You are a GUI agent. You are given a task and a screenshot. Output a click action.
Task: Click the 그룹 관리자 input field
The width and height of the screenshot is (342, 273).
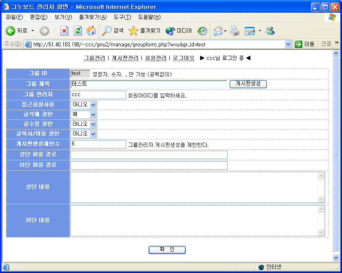(98, 95)
